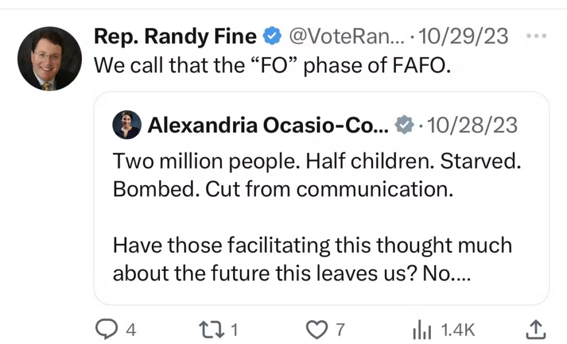Expand truncated text "Have those facilitating this"
567x344 pixels.
312,259
